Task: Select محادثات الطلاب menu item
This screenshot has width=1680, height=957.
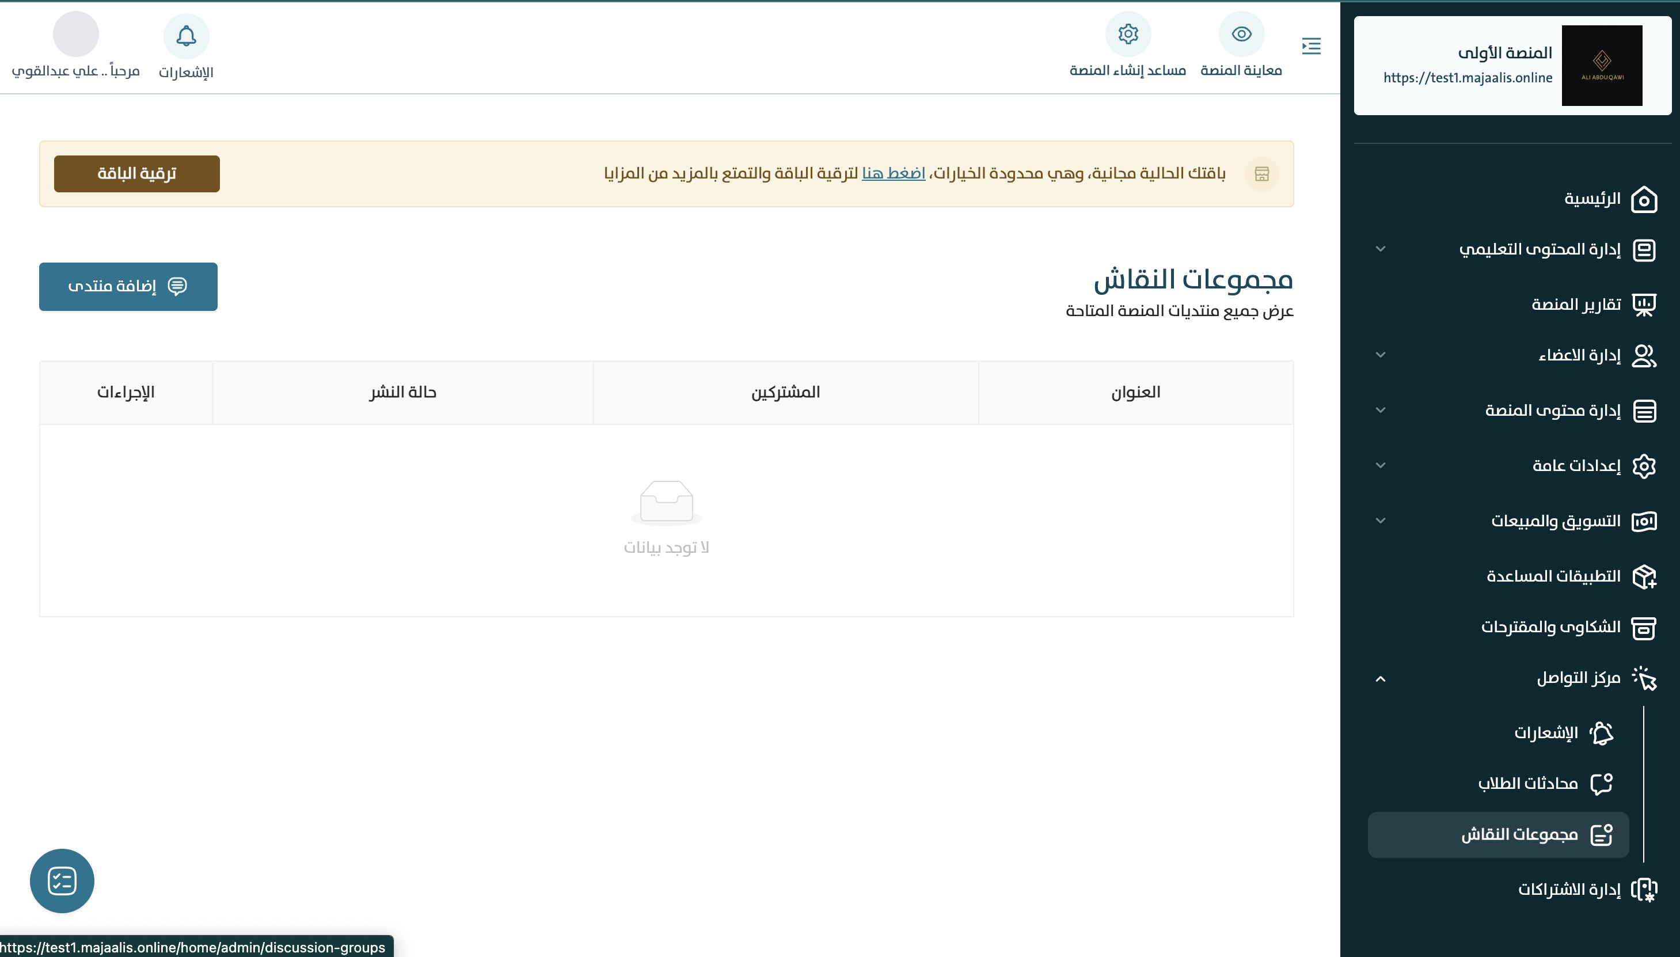Action: [x=1527, y=784]
